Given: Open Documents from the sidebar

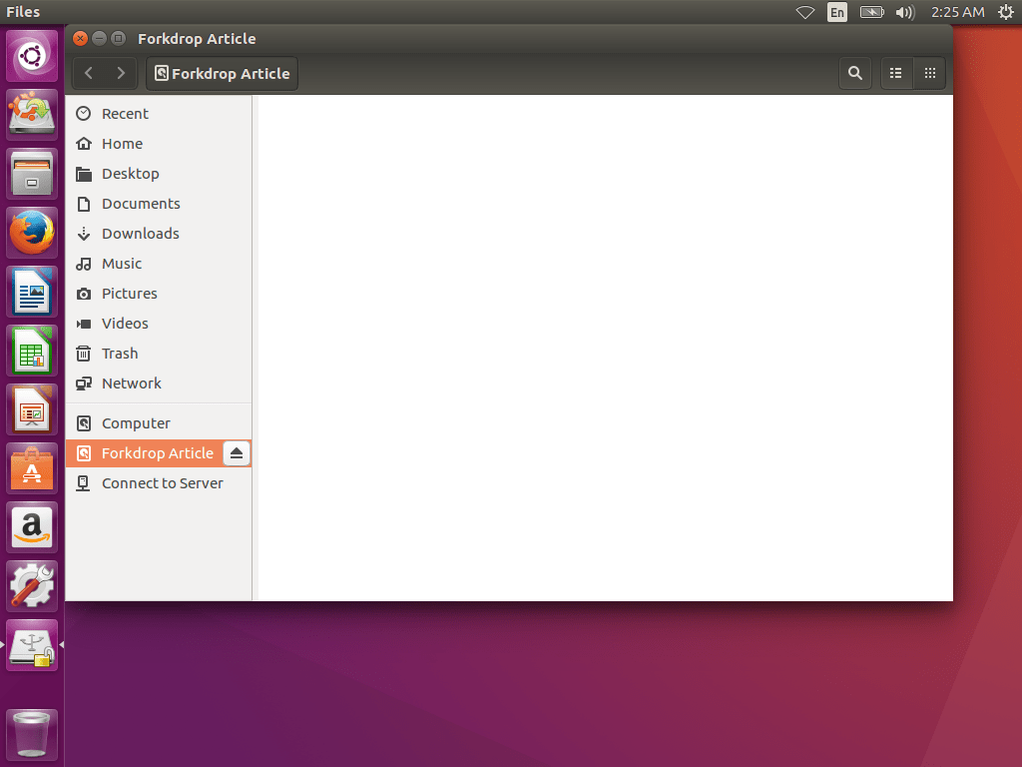Looking at the screenshot, I should click(159, 204).
